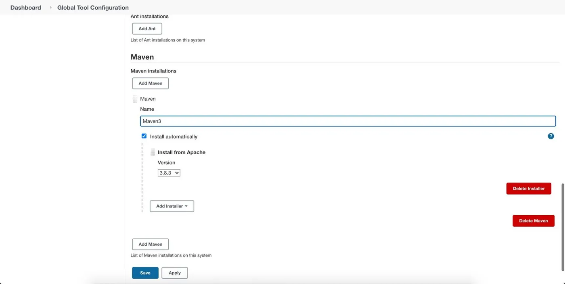Click the Delete Installer button
This screenshot has height=284, width=565.
point(529,189)
